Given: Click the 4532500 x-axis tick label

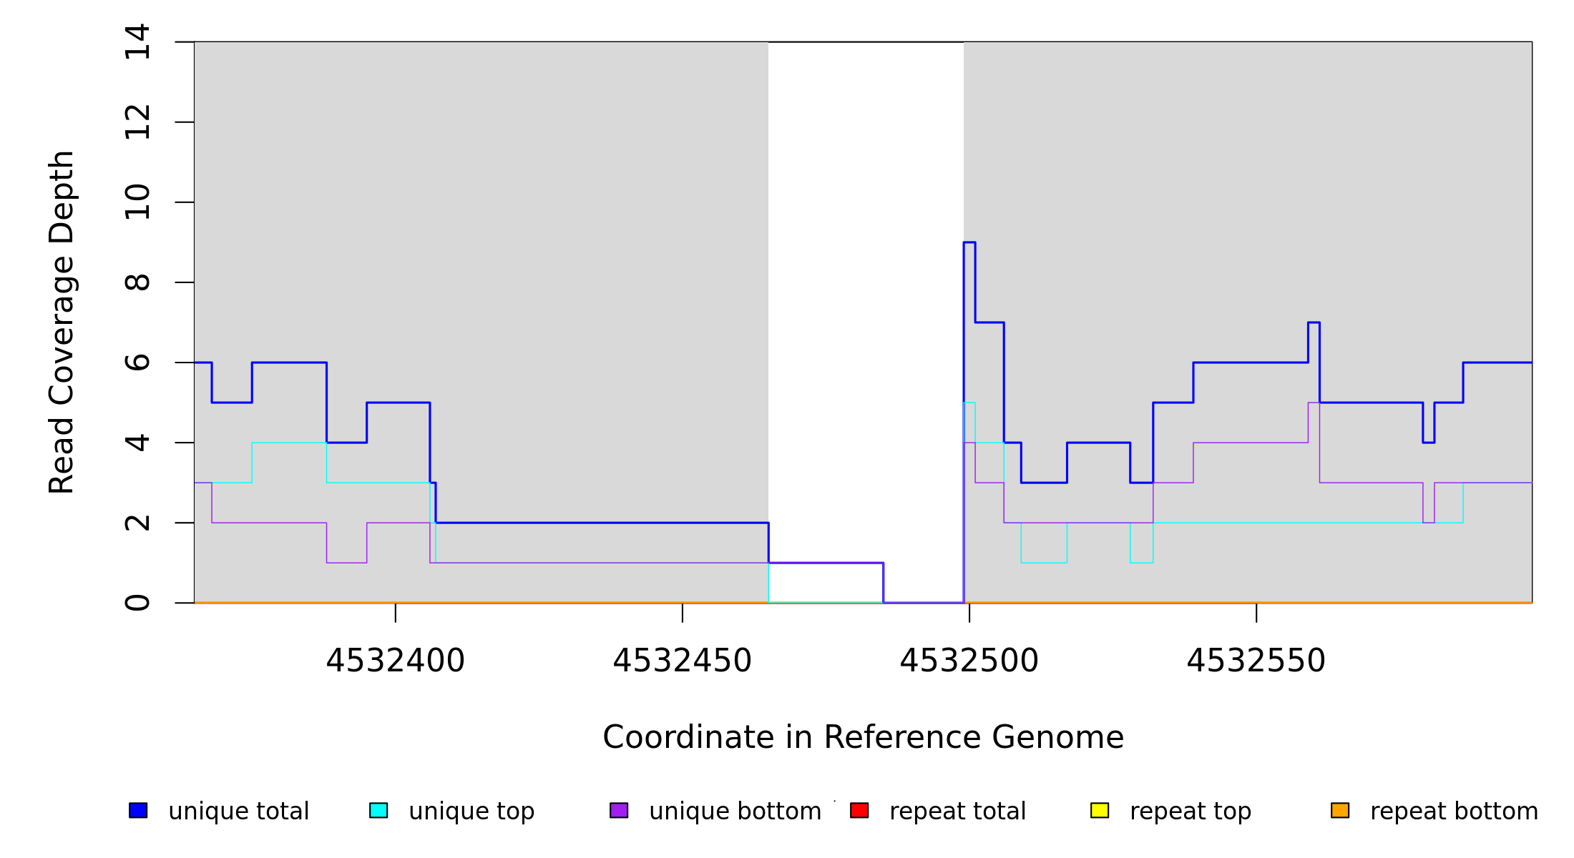Looking at the screenshot, I should point(969,661).
